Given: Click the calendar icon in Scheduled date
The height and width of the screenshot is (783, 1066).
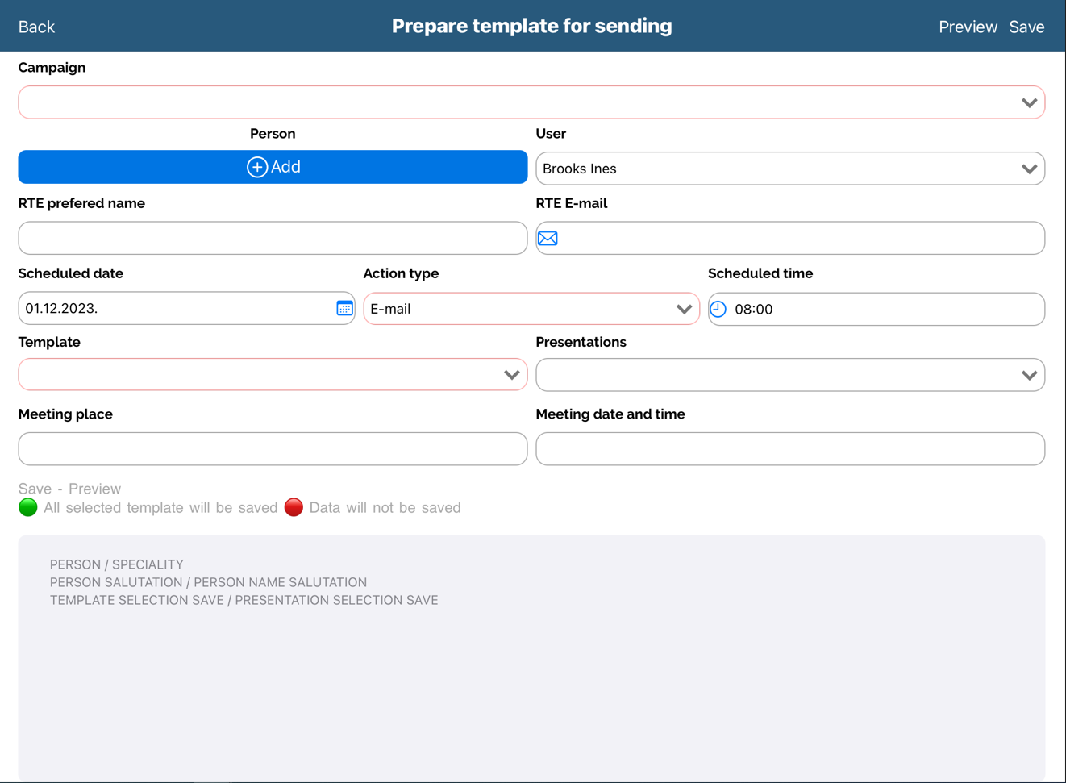Looking at the screenshot, I should (344, 308).
